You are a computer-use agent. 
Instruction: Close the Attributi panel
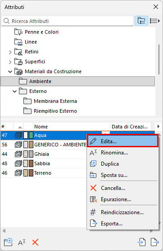pyautogui.click(x=156, y=7)
